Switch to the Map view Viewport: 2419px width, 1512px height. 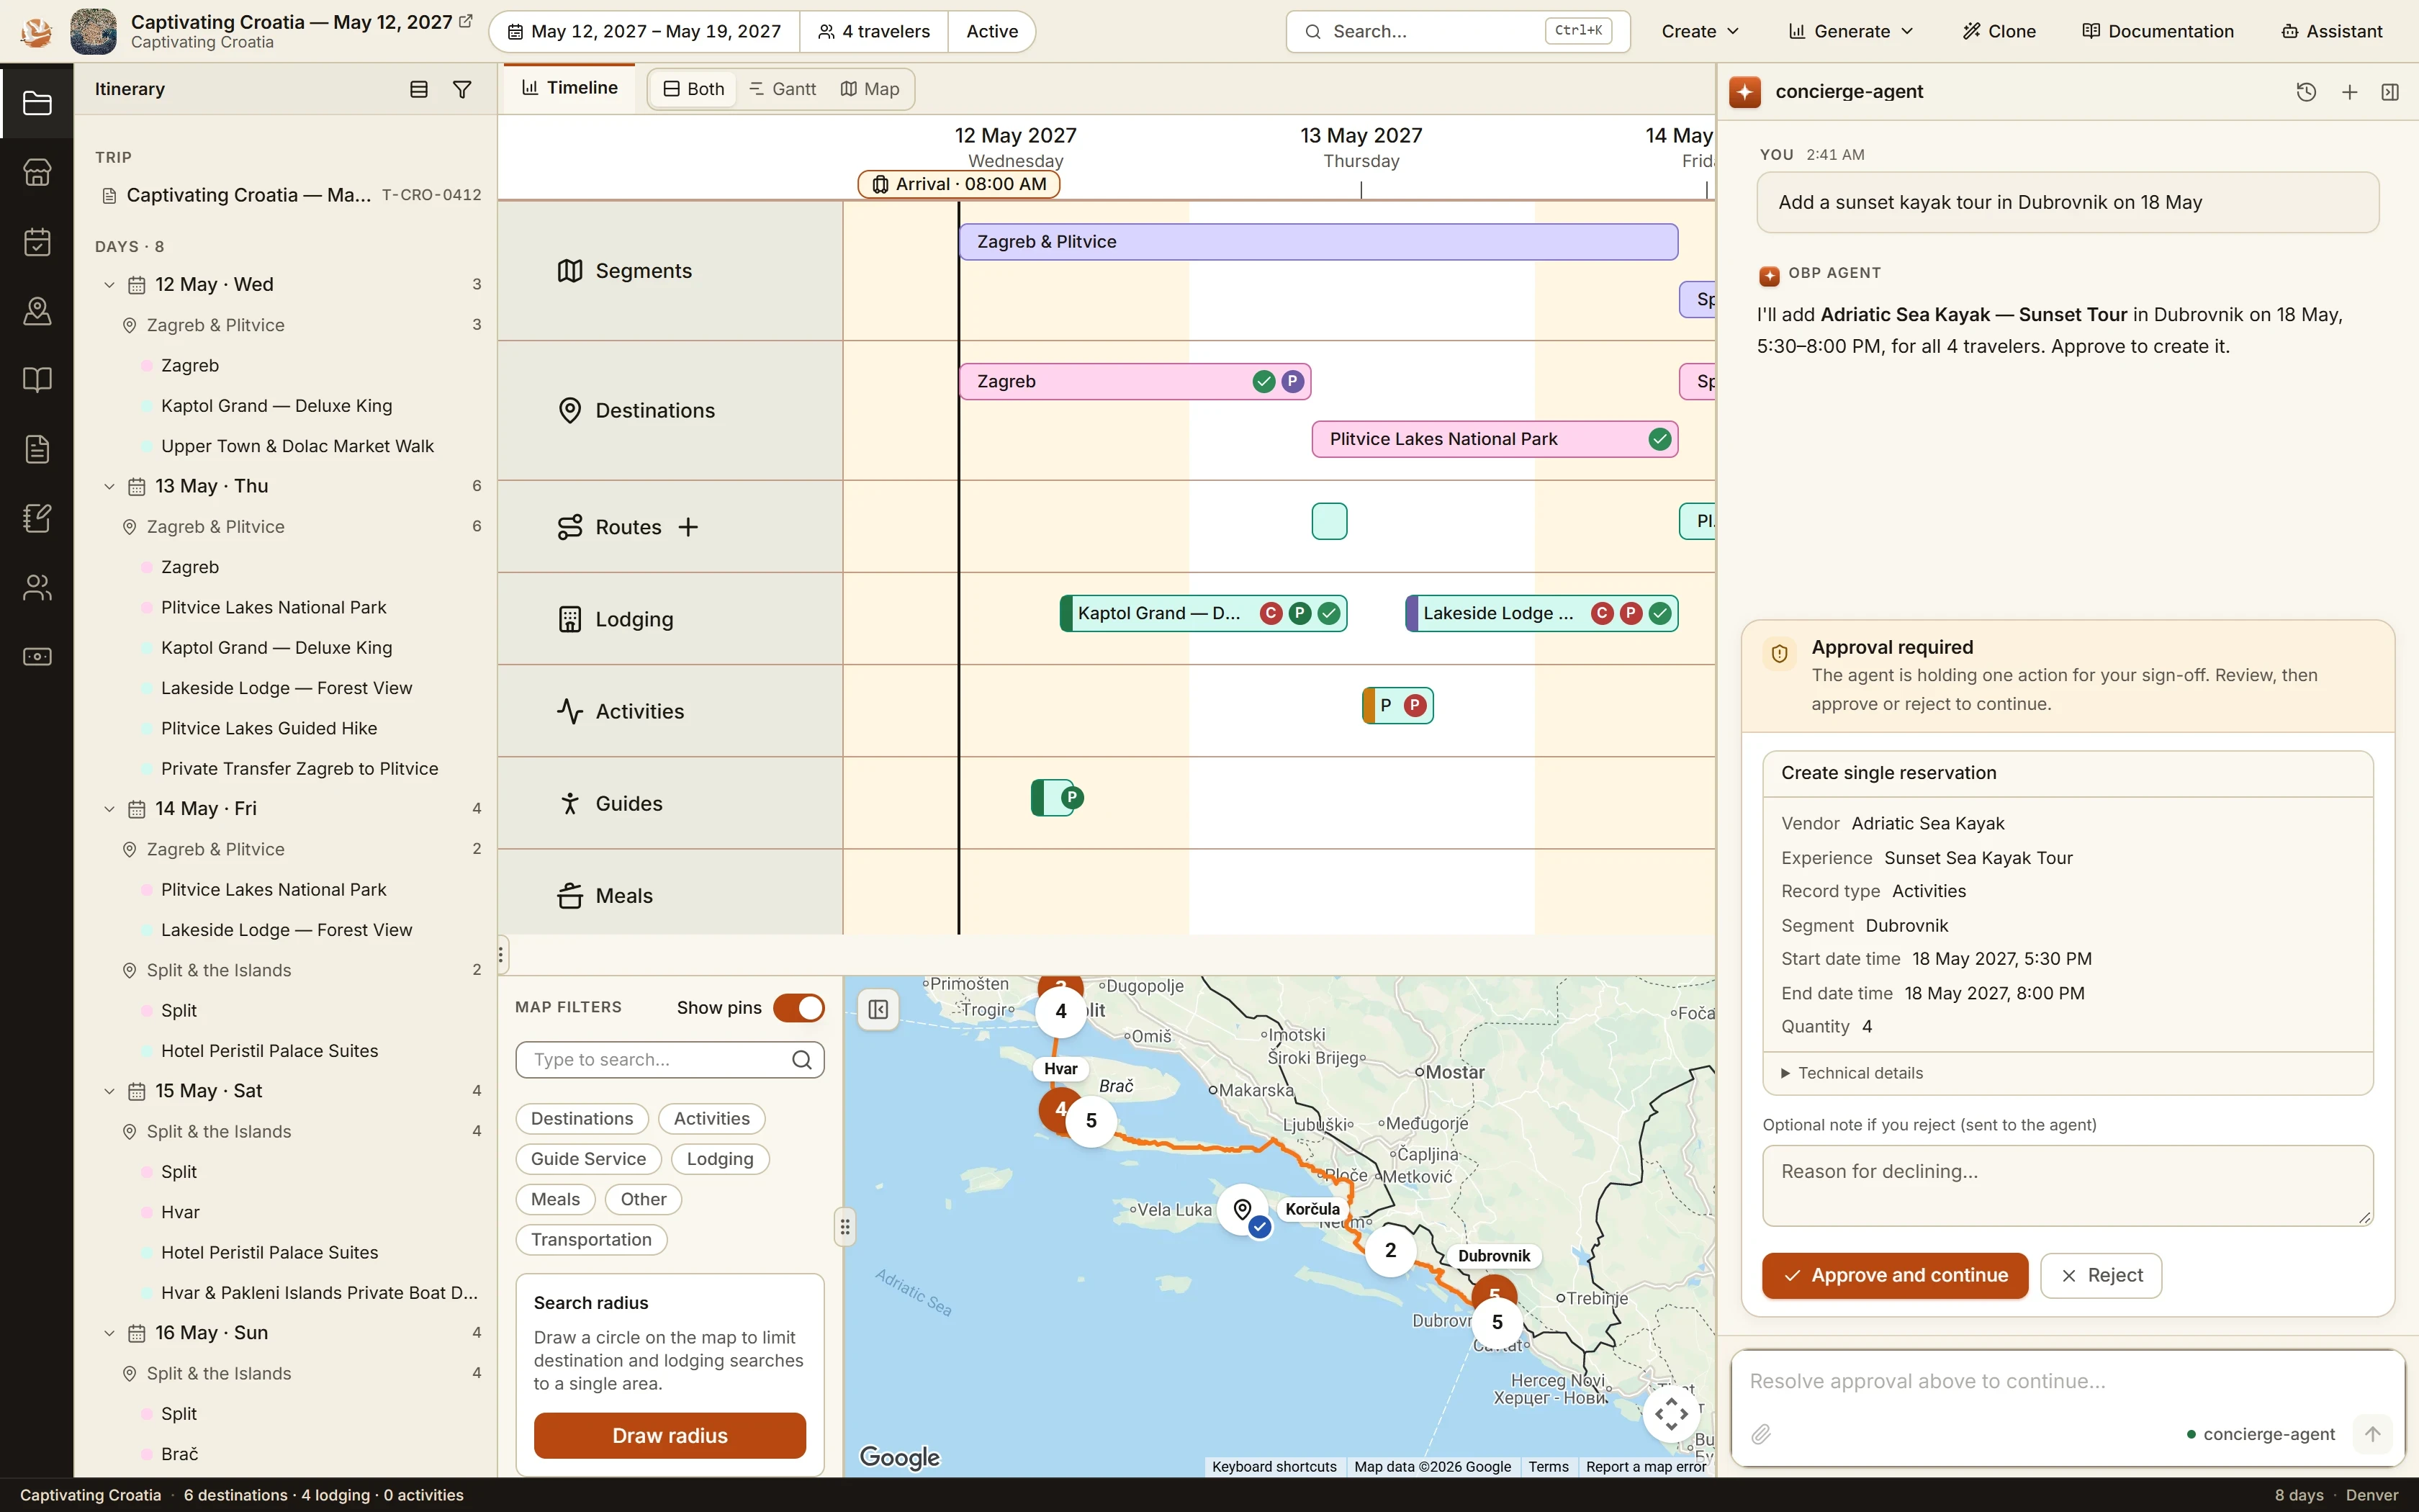[870, 89]
